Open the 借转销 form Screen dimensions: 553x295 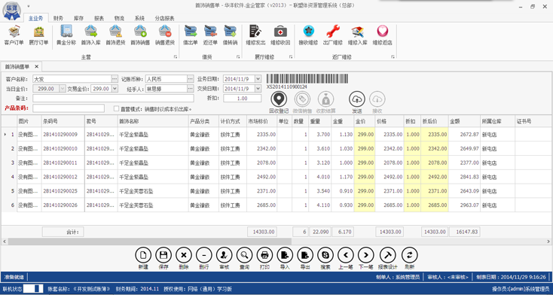click(230, 35)
